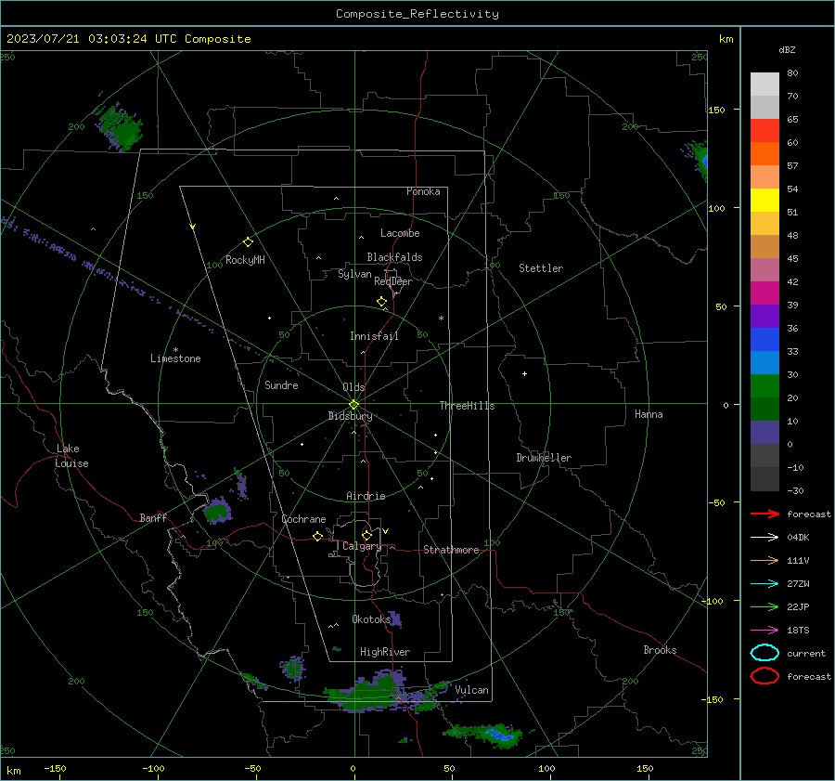This screenshot has height=781, width=835.
Task: Select the RedDeer city label
Action: (393, 281)
